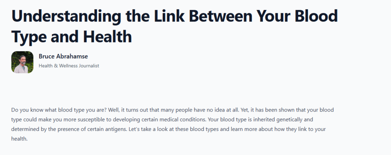Click Bruce Abrahamse's author avatar photo
Screen dimensions: 391x155
tap(22, 62)
